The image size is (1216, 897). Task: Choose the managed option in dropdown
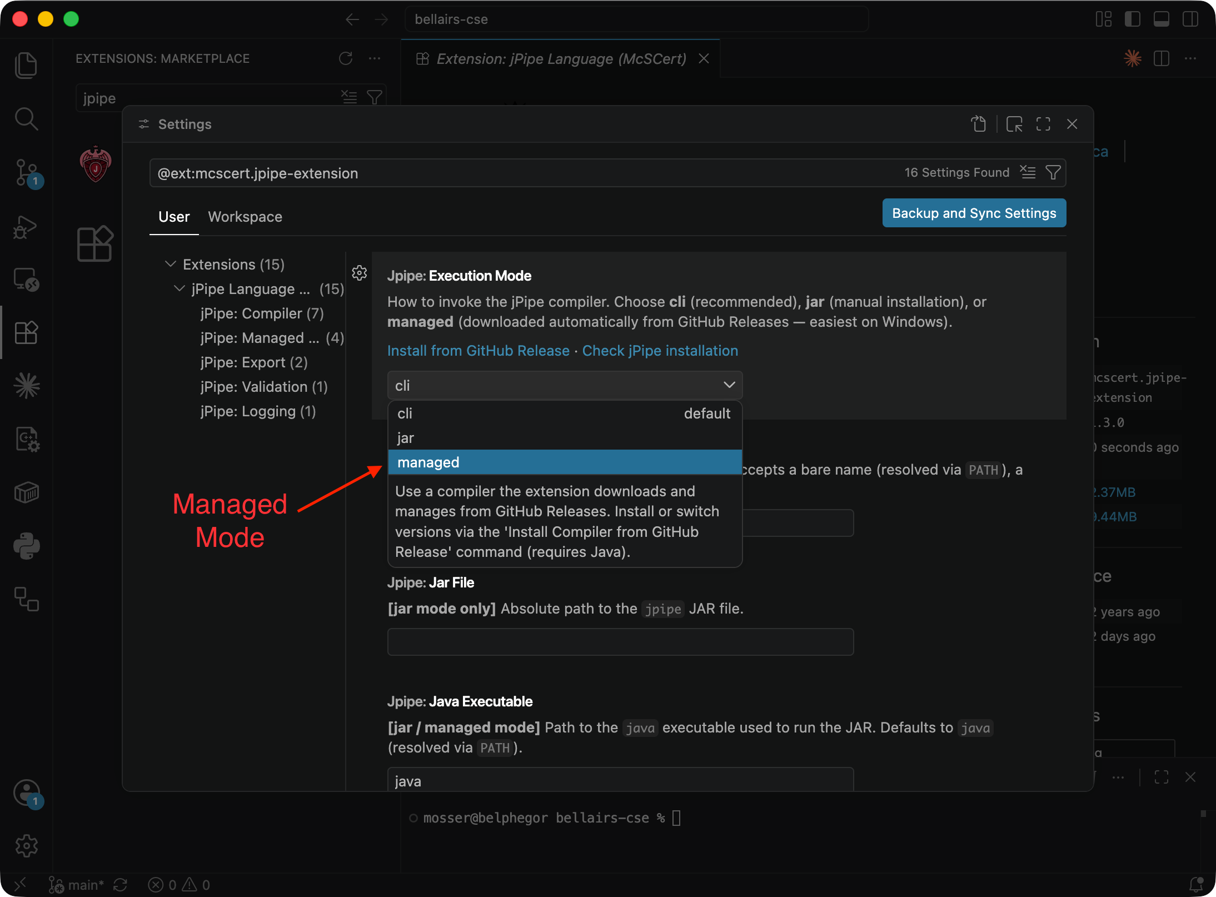(x=565, y=462)
